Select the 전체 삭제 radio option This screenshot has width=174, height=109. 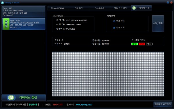tap(114, 28)
